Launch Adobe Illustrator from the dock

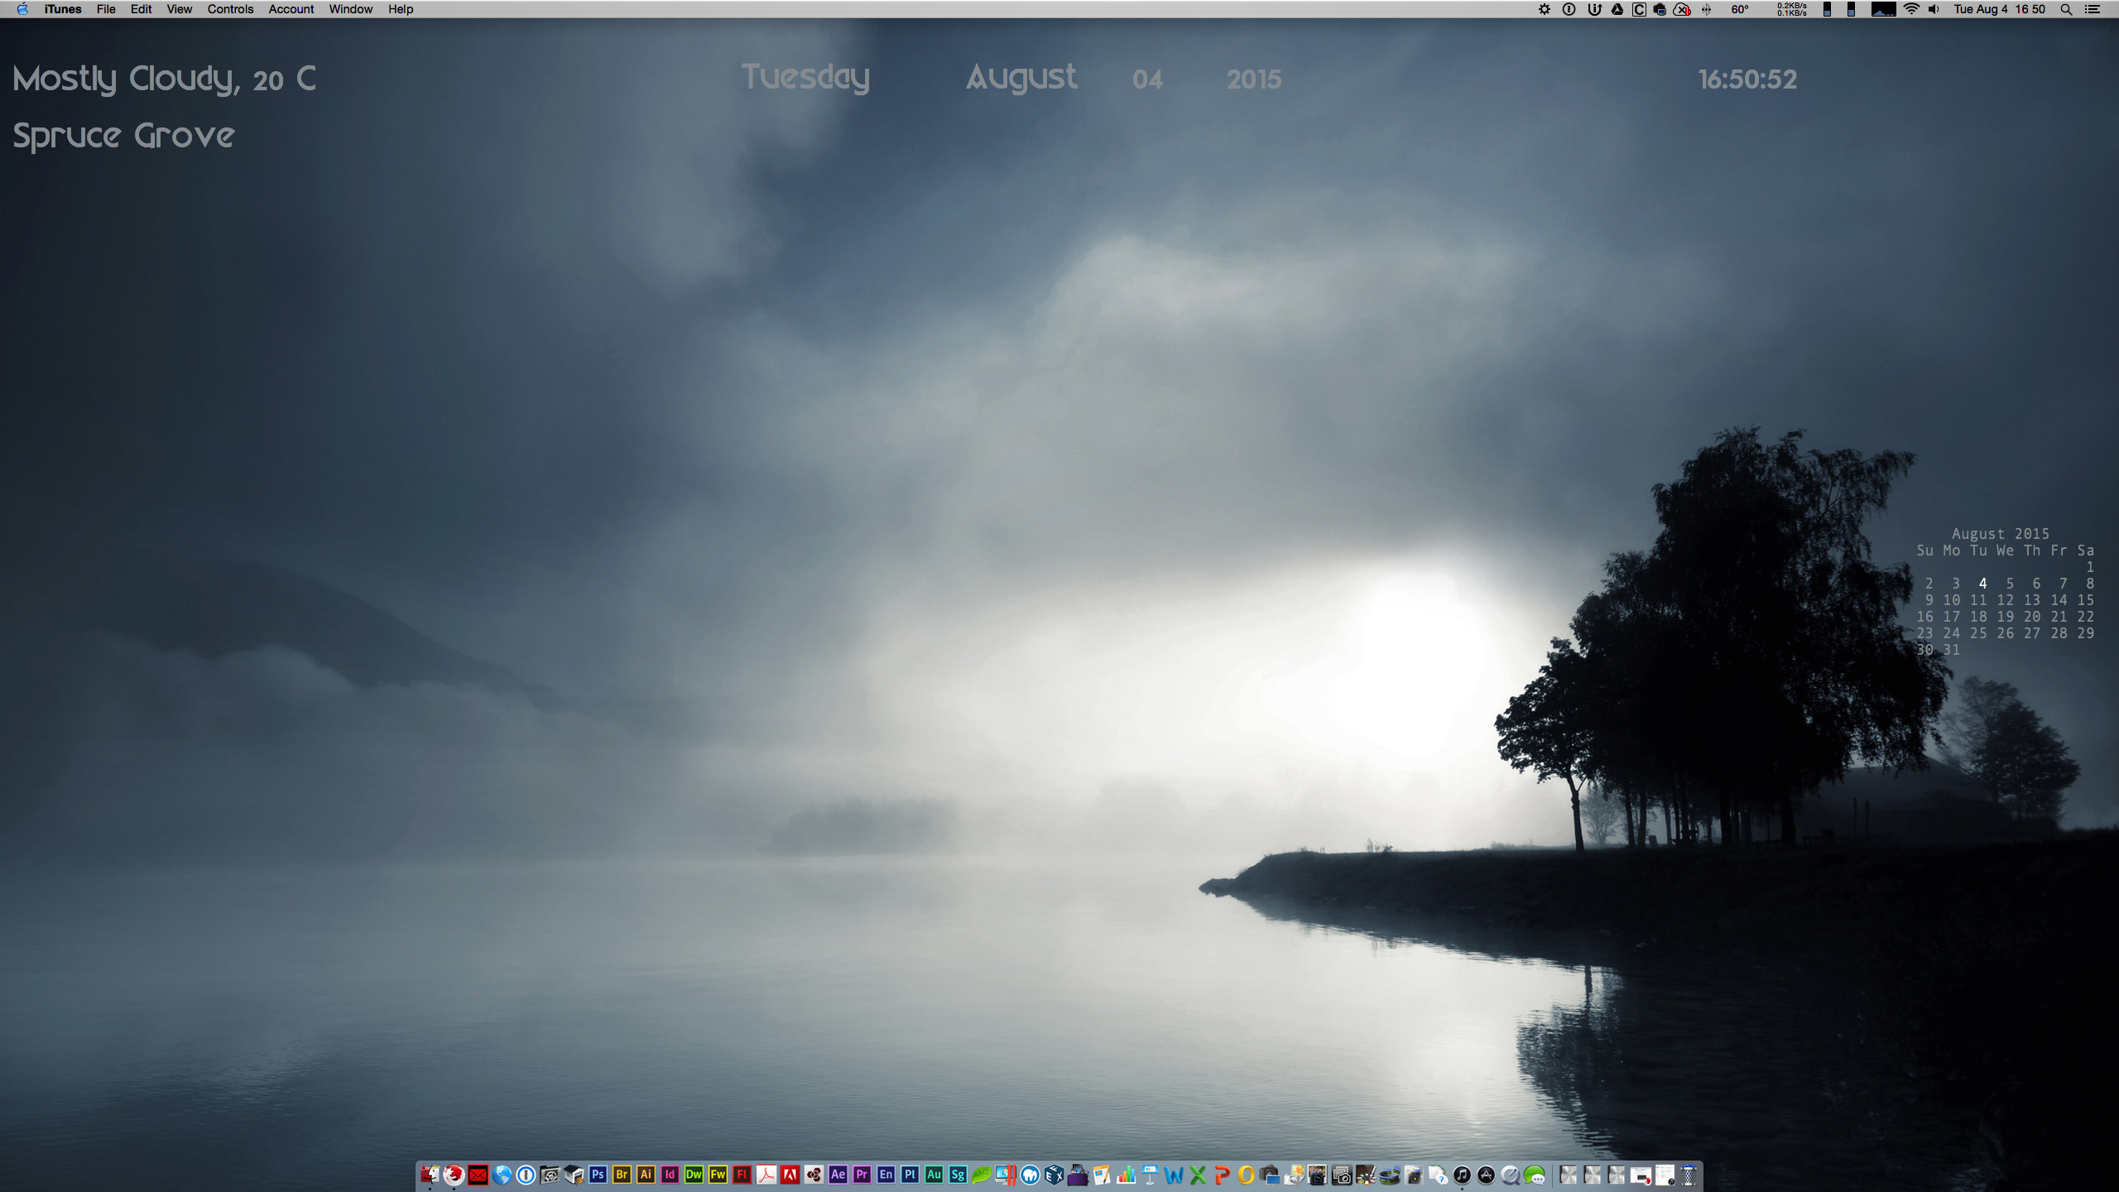[x=646, y=1175]
